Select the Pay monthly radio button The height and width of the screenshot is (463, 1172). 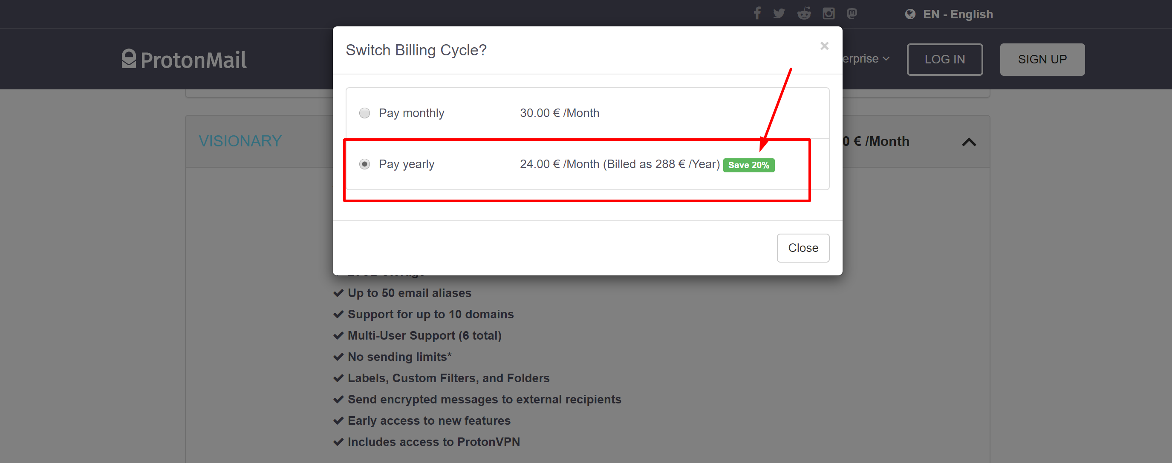(364, 113)
